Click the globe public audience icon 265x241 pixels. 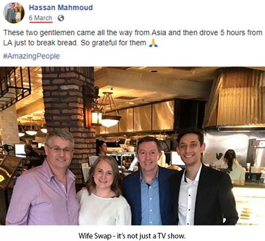tap(61, 18)
